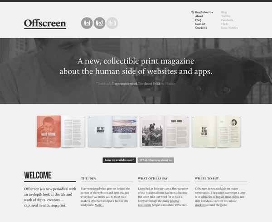Open the Buy/Subscribe page
The width and height of the screenshot is (272, 222).
(204, 12)
